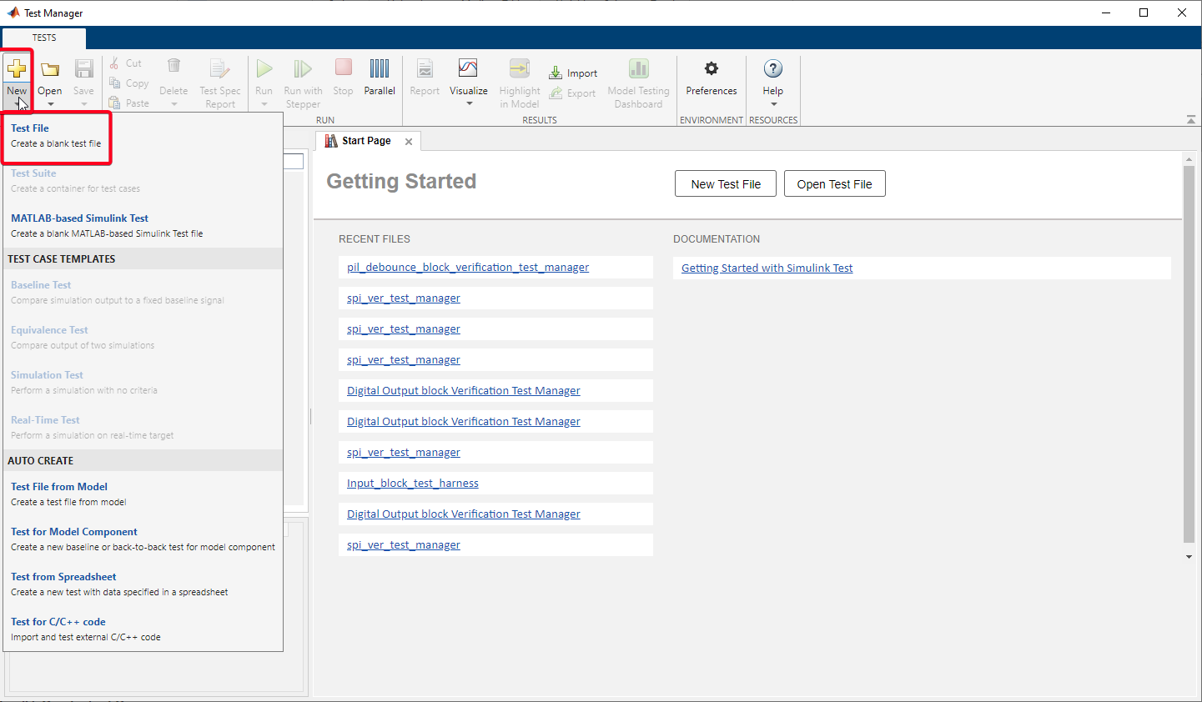Open pil_debounce_block_verification_test_manager recent file
This screenshot has height=702, width=1202.
click(468, 268)
